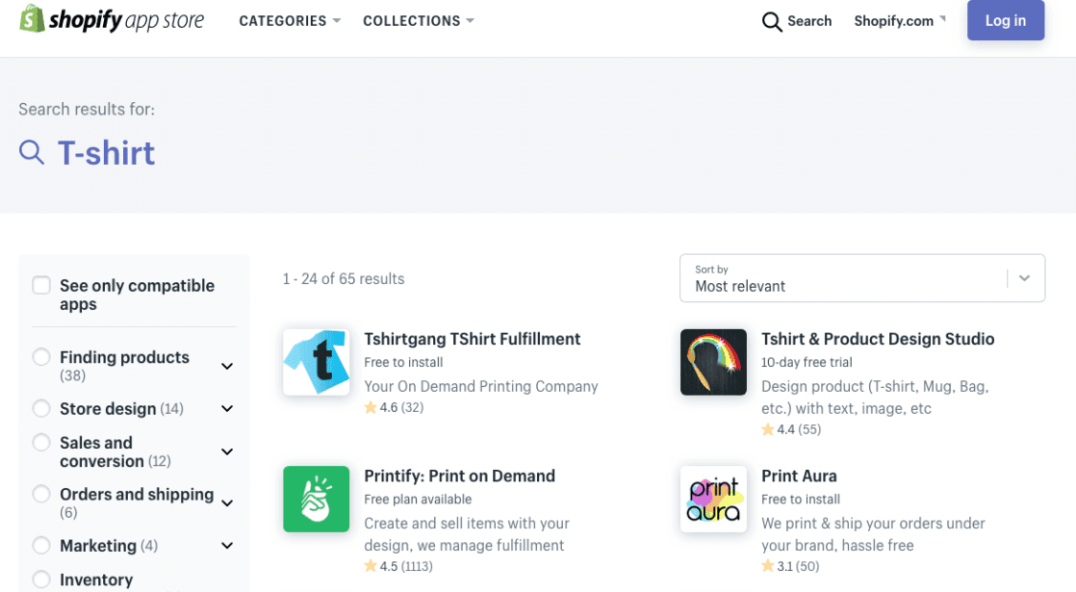Image resolution: width=1076 pixels, height=592 pixels.
Task: Select the Orders and shipping filter radio
Action: tap(41, 494)
